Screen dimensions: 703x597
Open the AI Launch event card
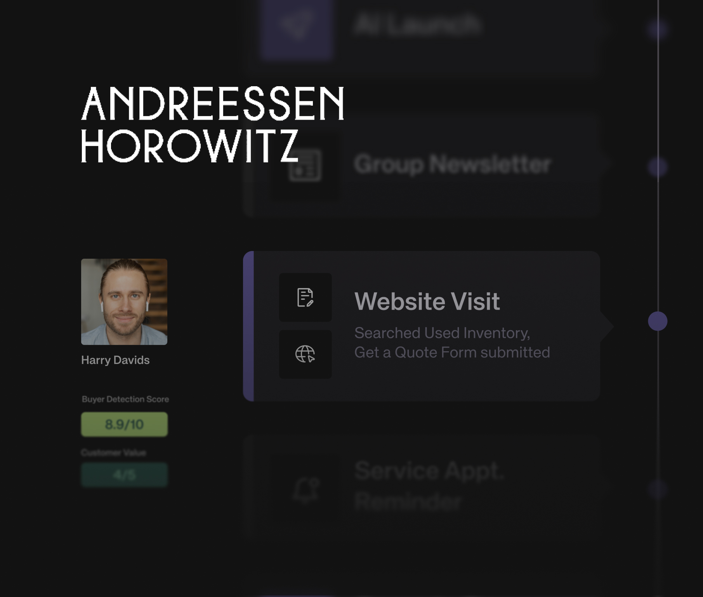pos(421,35)
